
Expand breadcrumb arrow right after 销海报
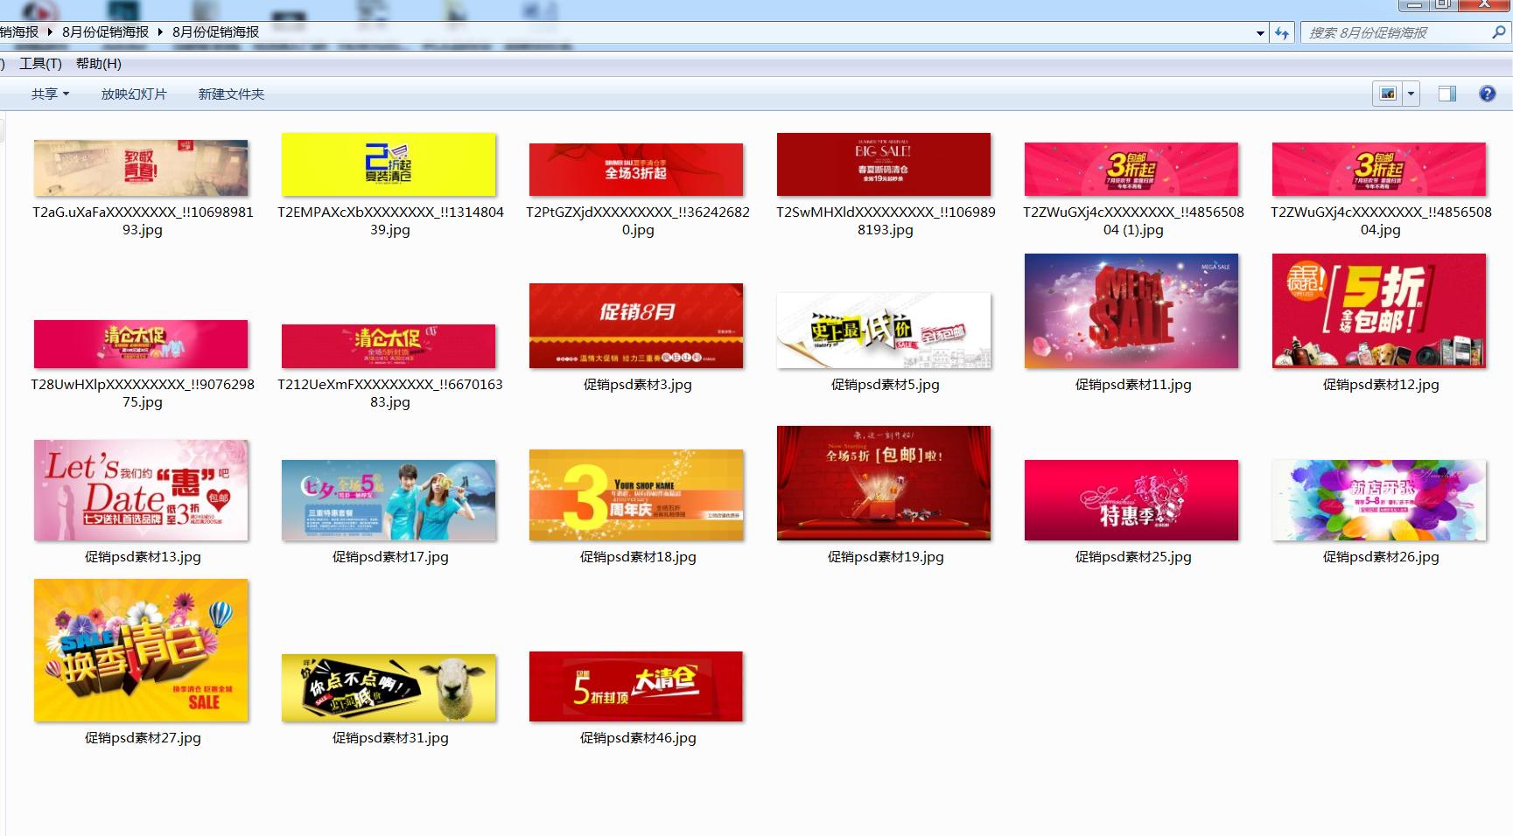tap(51, 32)
